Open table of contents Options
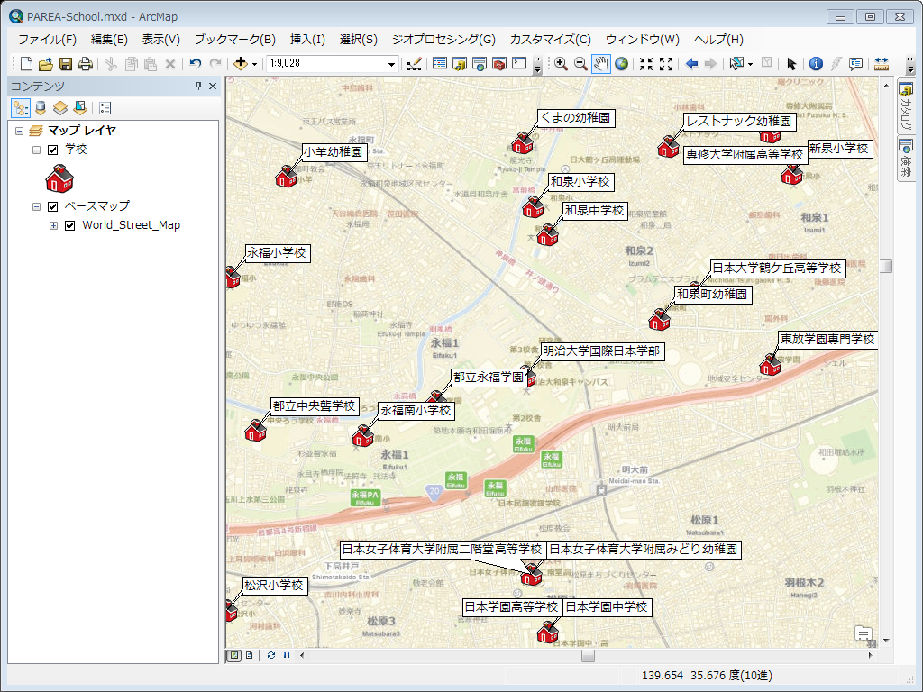This screenshot has width=923, height=692. click(105, 108)
